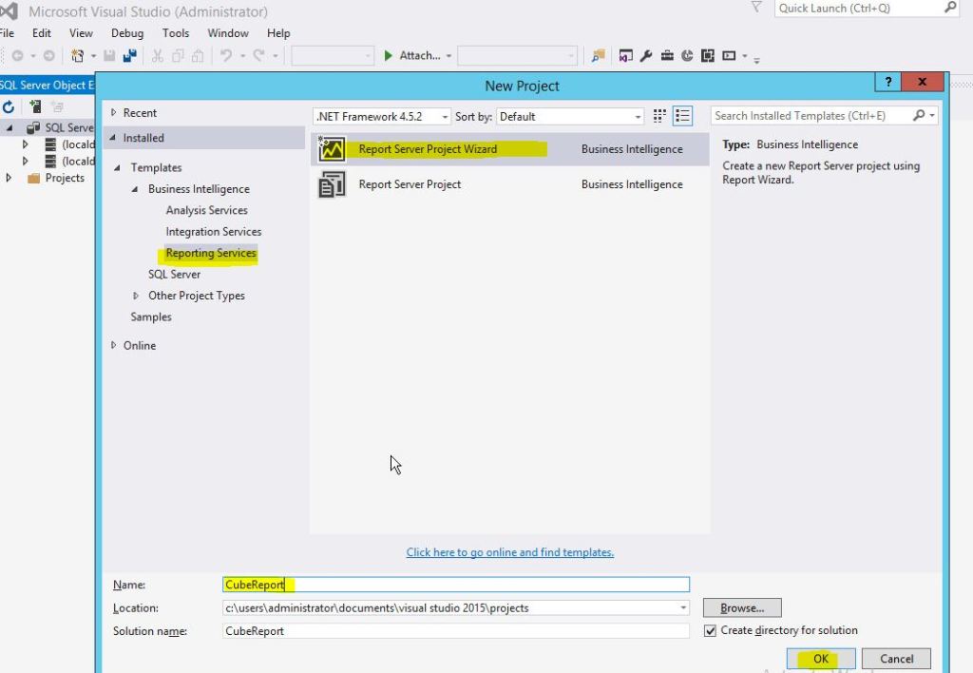Image resolution: width=973 pixels, height=673 pixels.
Task: Open the .NET Framework version dropdown
Action: [x=445, y=115]
